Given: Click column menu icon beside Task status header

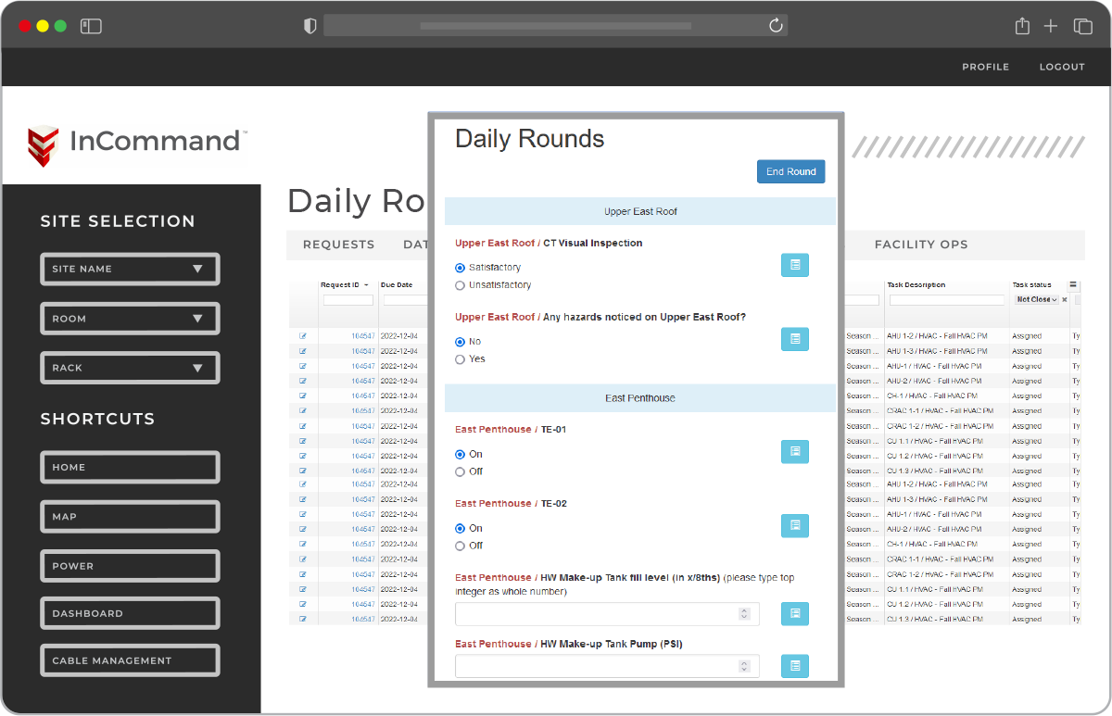Looking at the screenshot, I should [x=1075, y=283].
